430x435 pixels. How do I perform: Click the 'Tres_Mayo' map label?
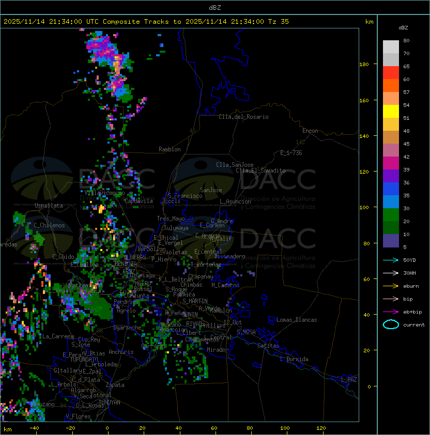pyautogui.click(x=171, y=219)
